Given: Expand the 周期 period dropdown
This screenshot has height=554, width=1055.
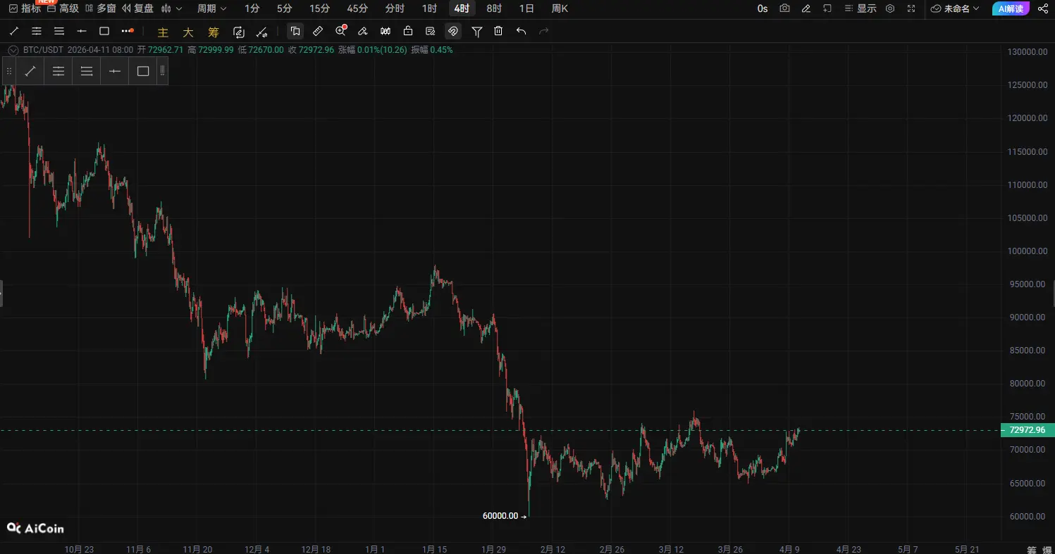Looking at the screenshot, I should point(211,8).
